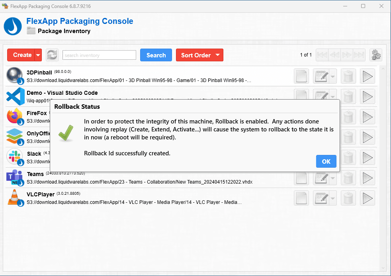Go to the first page of the inventory
391x276 pixels.
(322, 55)
